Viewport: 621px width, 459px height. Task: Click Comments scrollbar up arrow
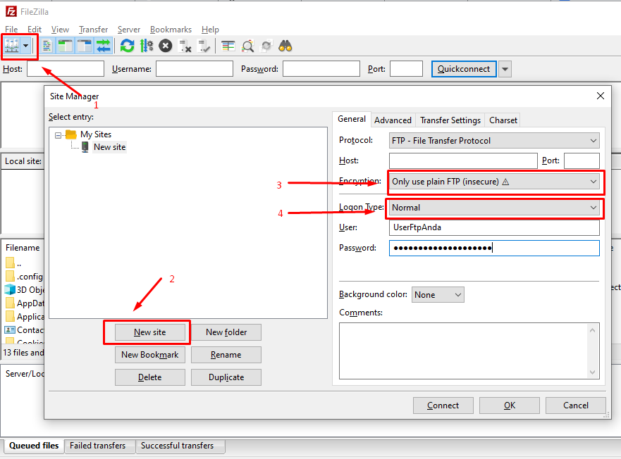click(593, 330)
